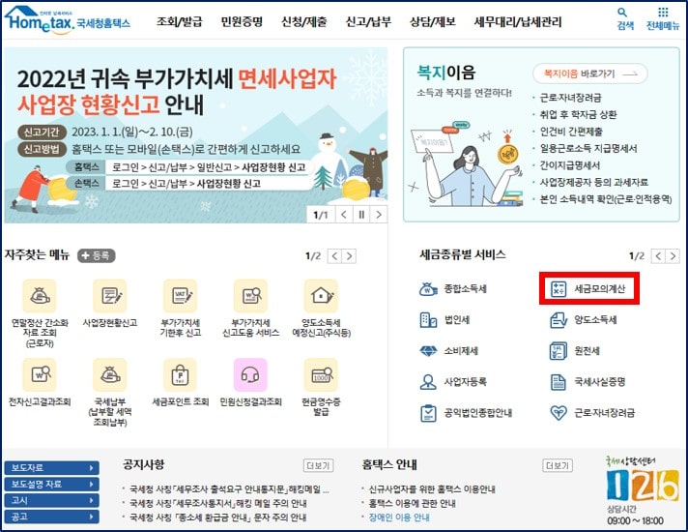Expand the 공고 side menu
The height and width of the screenshot is (532, 688).
coord(52,517)
